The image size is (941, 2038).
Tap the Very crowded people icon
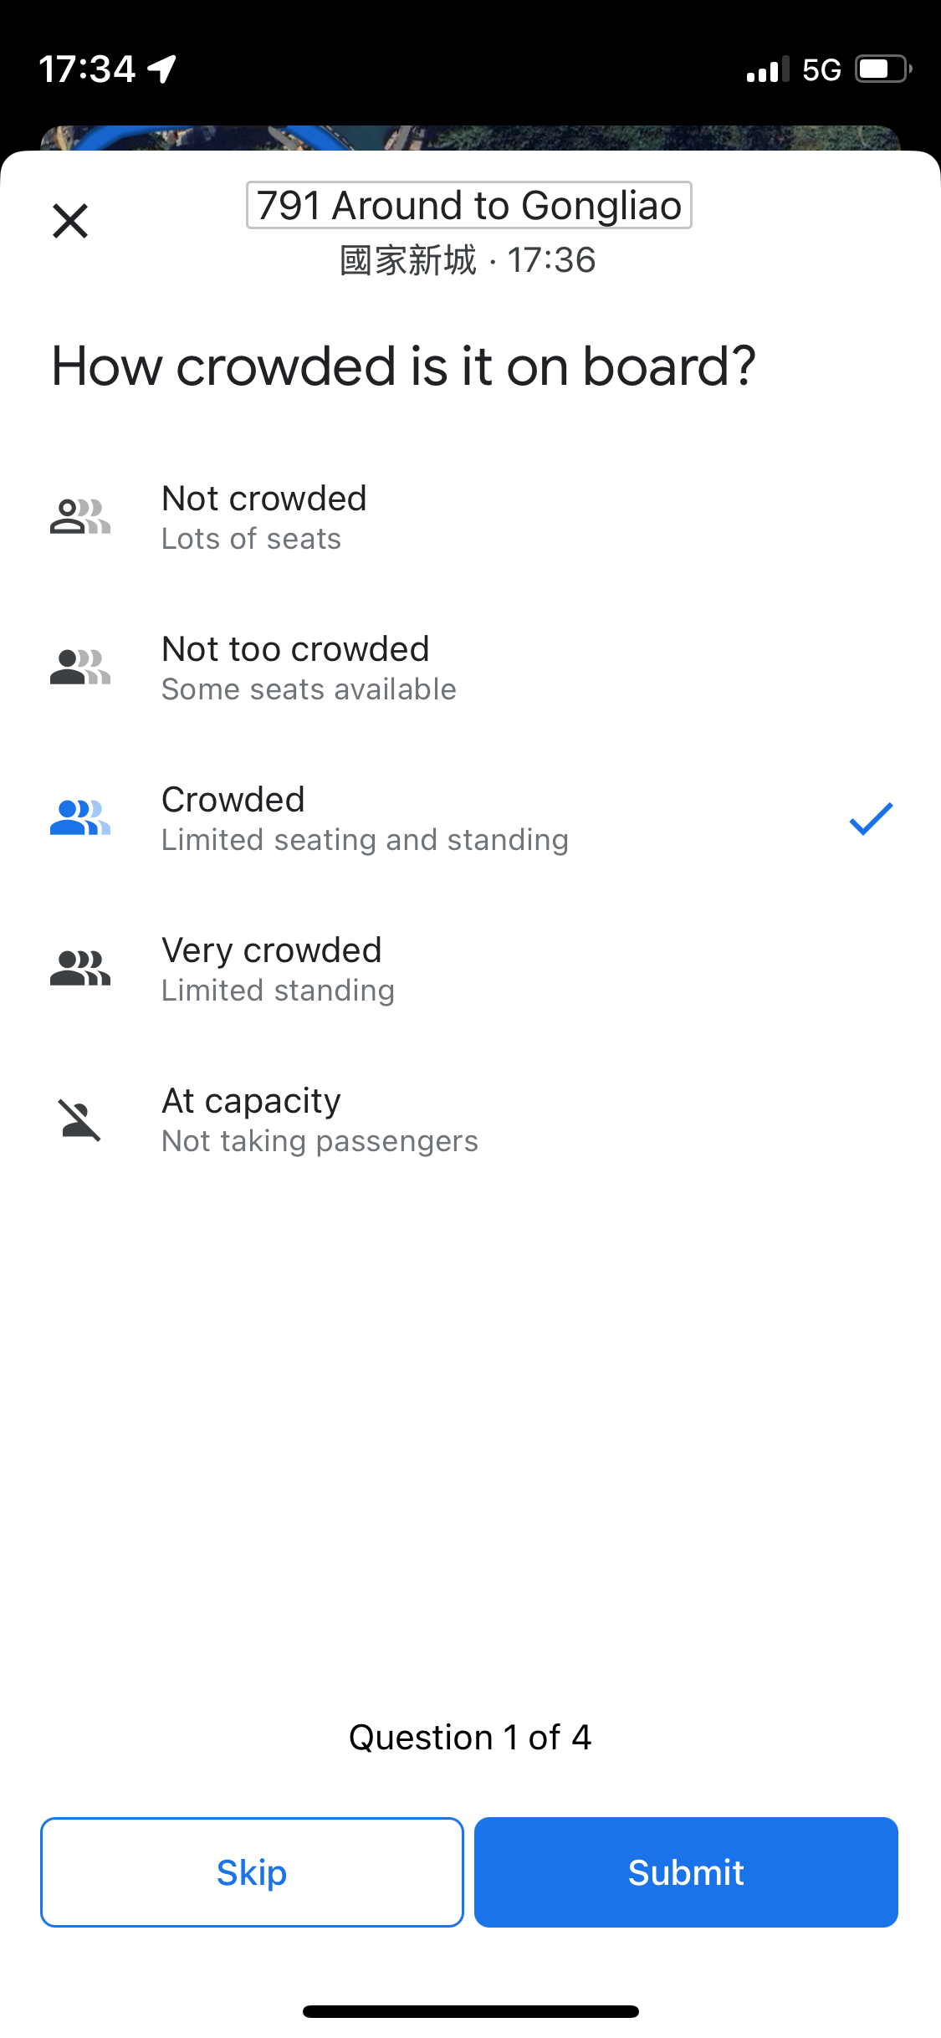coord(80,969)
